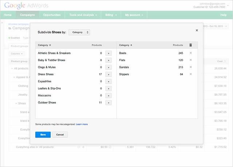Cancel the subdivision dialog
The width and height of the screenshot is (233, 167).
(60, 135)
